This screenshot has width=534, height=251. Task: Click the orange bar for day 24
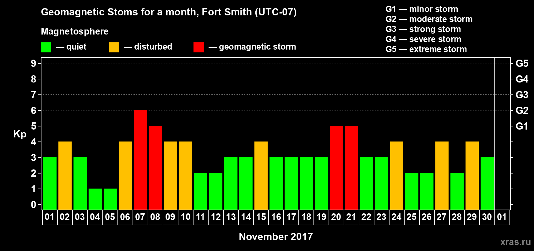pos(397,176)
